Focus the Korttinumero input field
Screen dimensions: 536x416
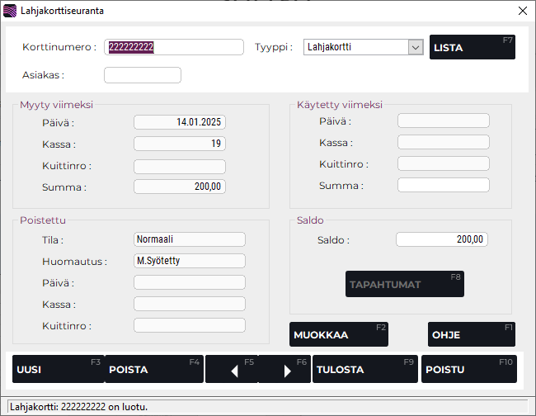click(x=174, y=47)
